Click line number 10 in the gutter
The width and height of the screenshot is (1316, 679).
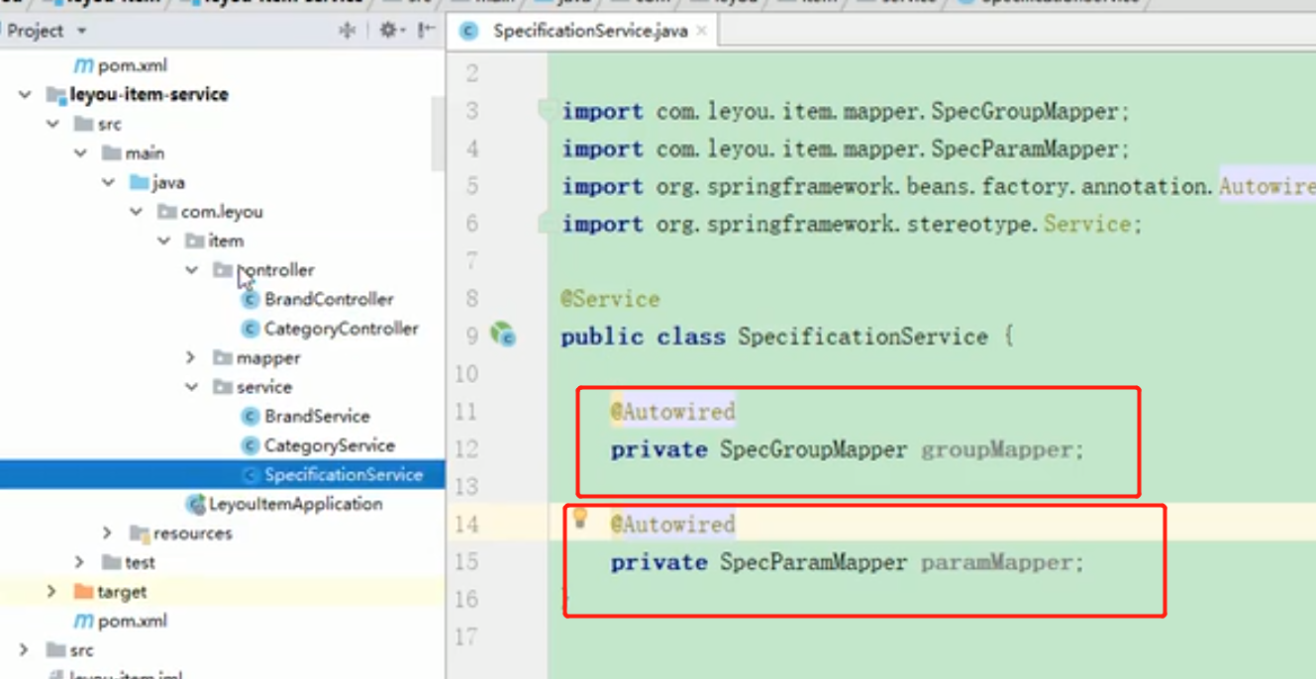(x=466, y=374)
